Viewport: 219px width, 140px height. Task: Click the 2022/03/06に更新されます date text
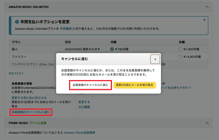(x=82, y=49)
